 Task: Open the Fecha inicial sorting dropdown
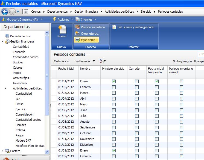[x=94, y=61]
